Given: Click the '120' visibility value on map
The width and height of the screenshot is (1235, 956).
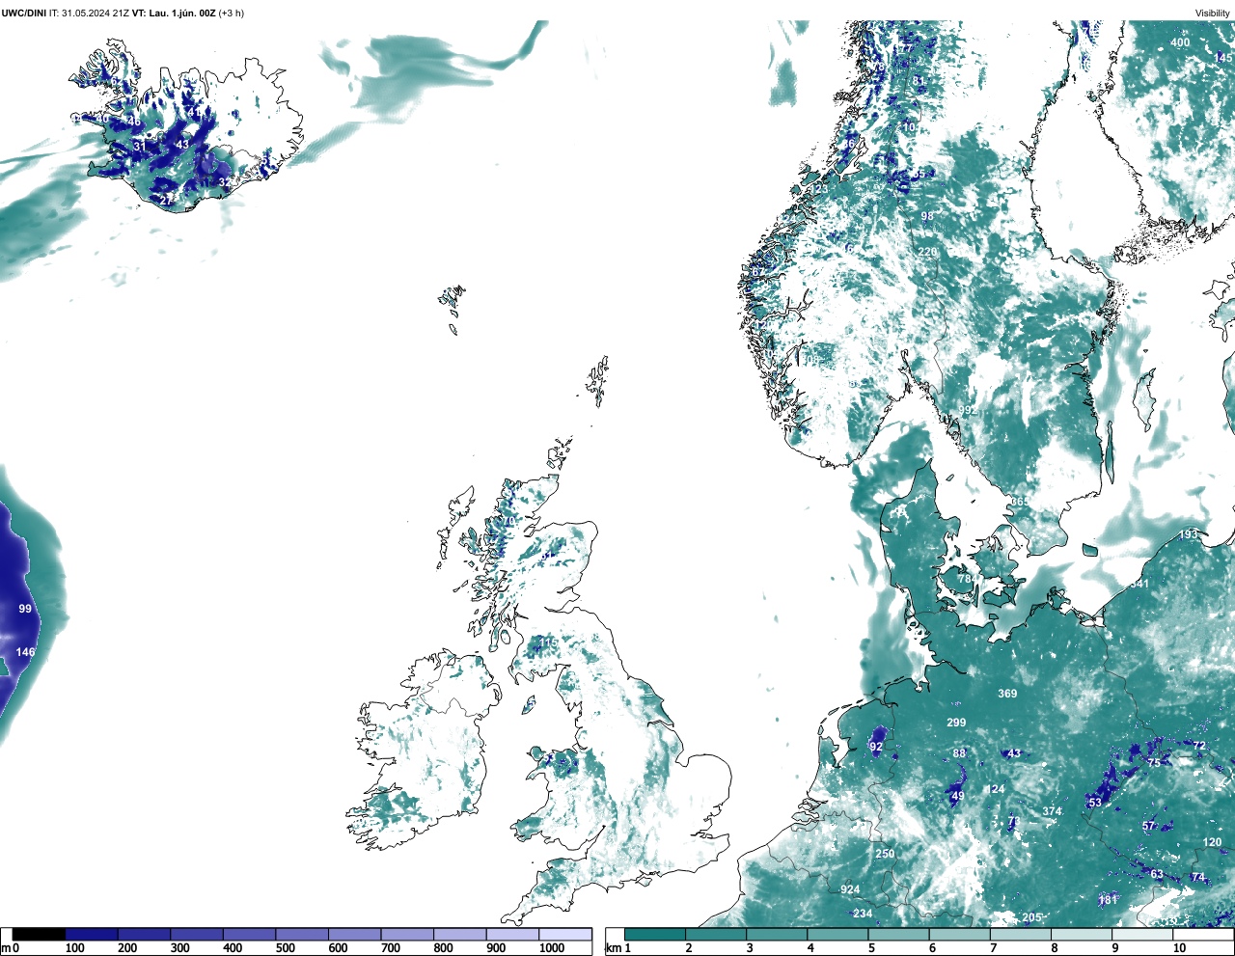Looking at the screenshot, I should click(x=1213, y=842).
